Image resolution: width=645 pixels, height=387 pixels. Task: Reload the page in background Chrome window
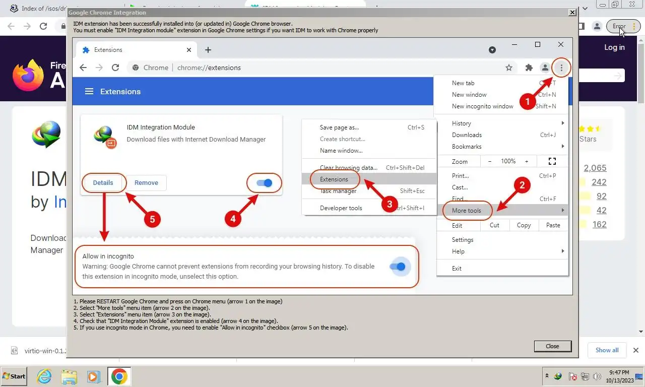tap(43, 26)
